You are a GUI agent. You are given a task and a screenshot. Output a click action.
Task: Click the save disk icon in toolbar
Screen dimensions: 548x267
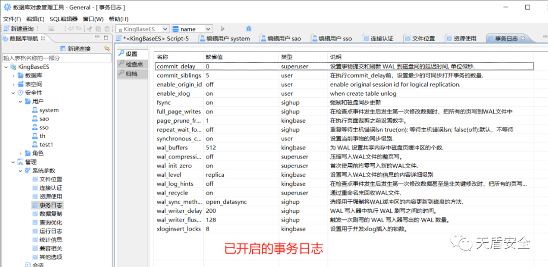click(x=51, y=29)
